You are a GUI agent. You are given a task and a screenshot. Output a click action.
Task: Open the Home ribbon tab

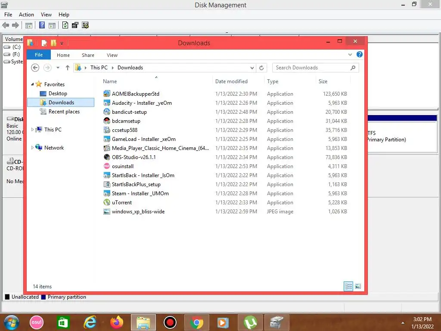(63, 55)
